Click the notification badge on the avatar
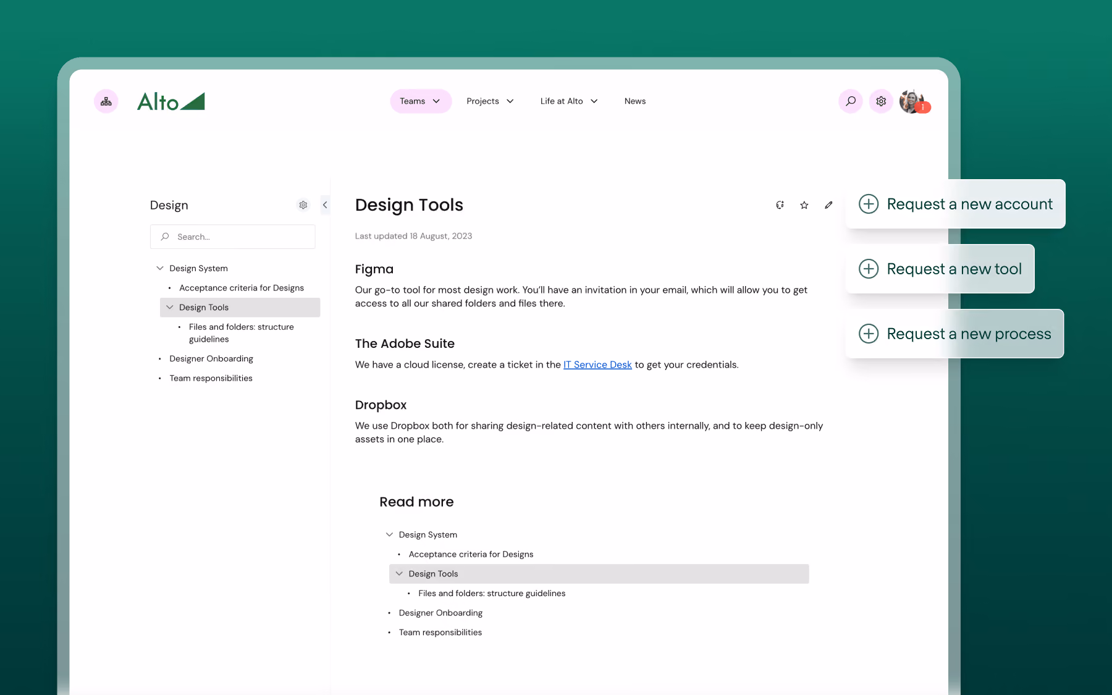 tap(923, 107)
